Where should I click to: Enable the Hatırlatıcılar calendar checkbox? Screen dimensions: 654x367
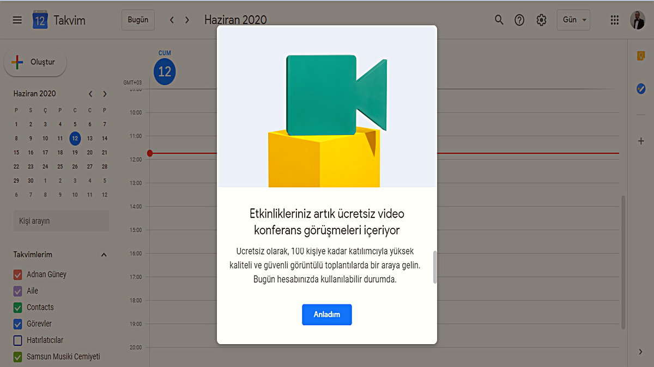point(17,340)
